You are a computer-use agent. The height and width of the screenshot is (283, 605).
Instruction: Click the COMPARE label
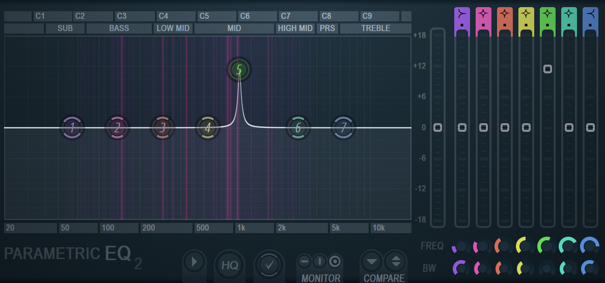click(x=384, y=278)
